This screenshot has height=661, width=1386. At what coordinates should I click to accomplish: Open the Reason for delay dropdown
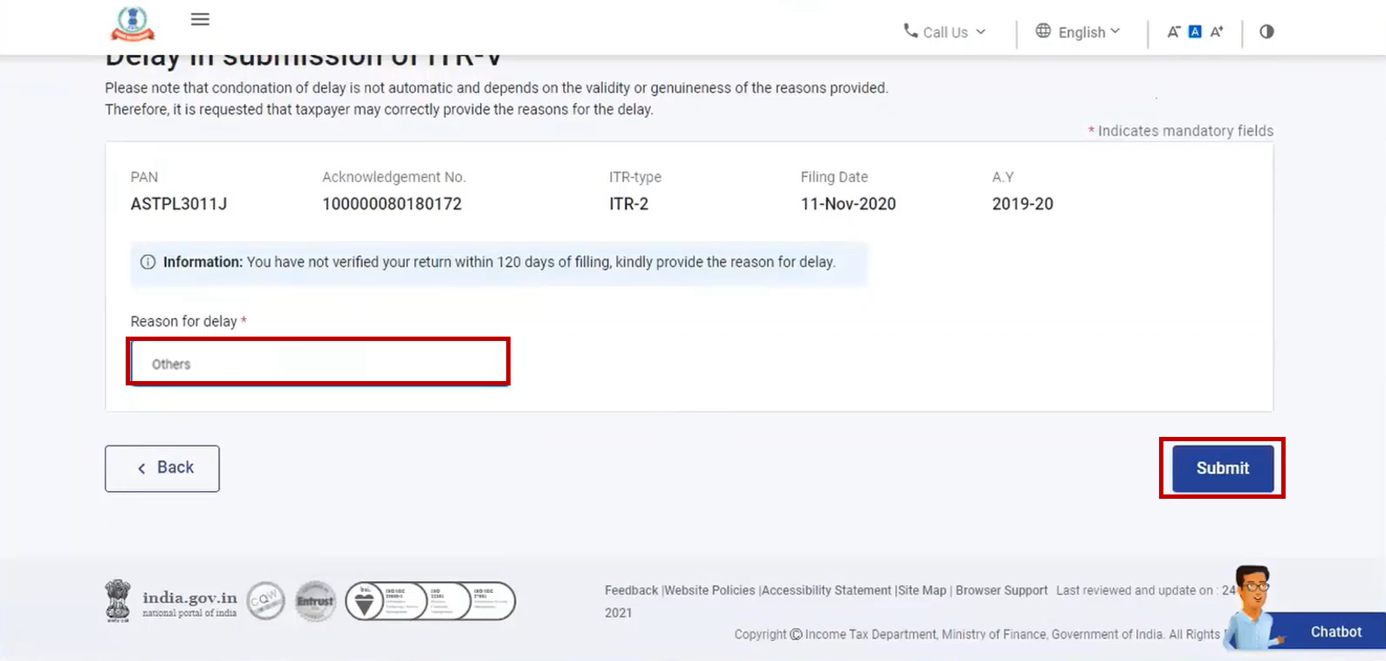[x=319, y=362]
